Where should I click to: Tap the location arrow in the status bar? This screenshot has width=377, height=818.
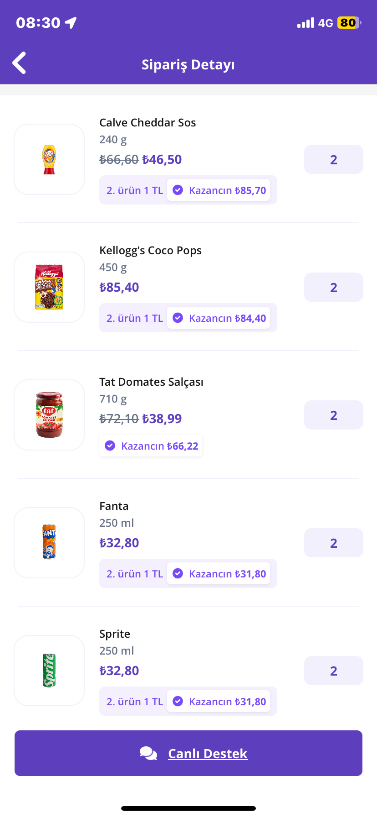(71, 23)
